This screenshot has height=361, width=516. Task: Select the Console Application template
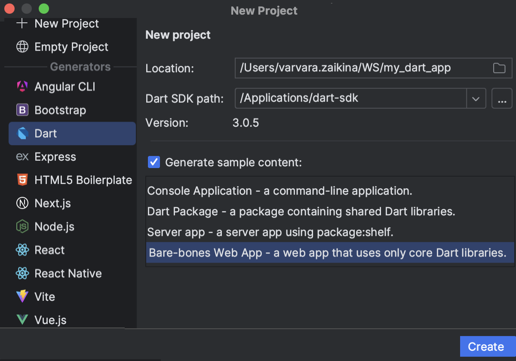279,191
